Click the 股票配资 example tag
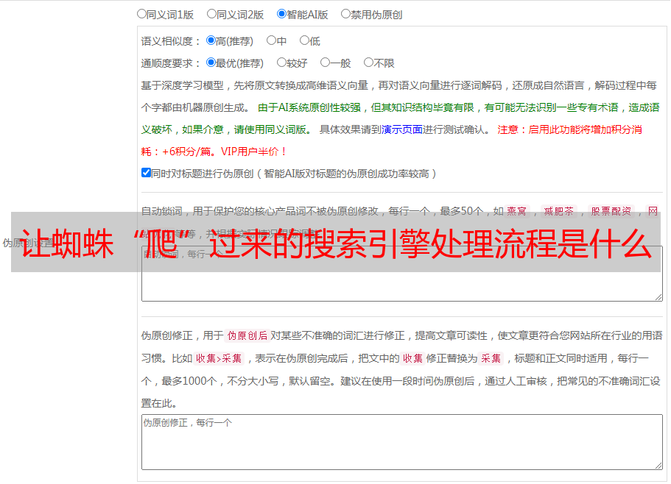The width and height of the screenshot is (671, 484). click(x=611, y=211)
